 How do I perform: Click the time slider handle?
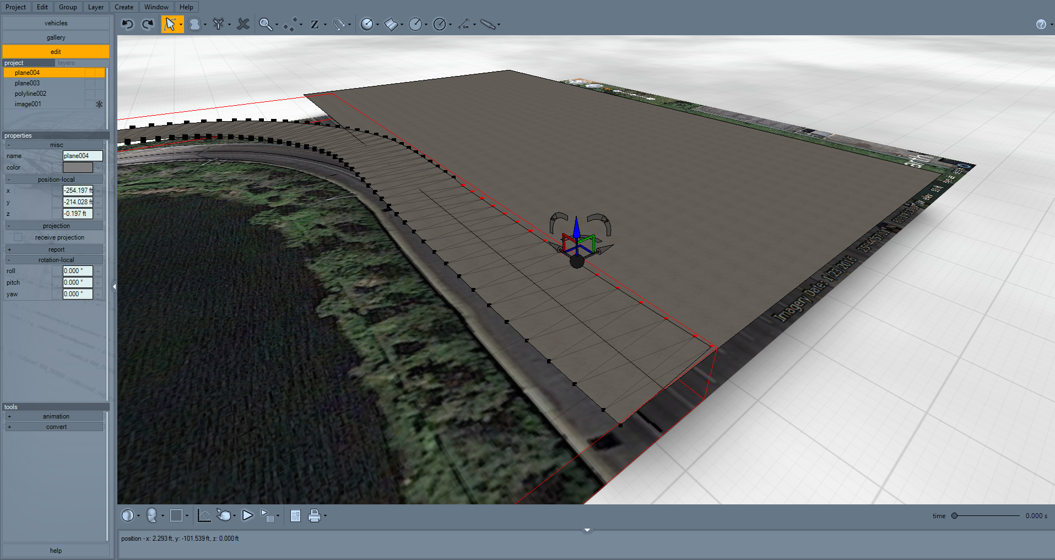pos(954,516)
